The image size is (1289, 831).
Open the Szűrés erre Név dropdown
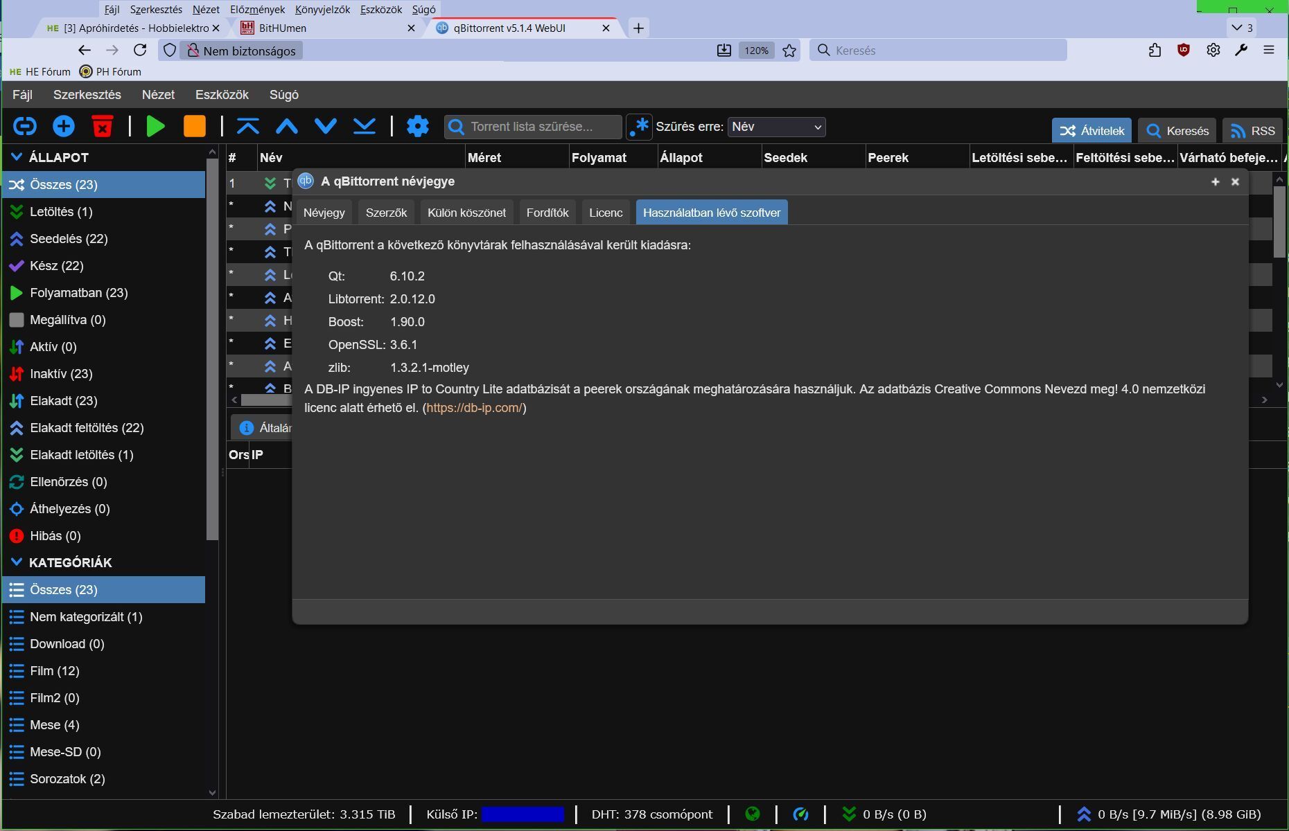coord(776,127)
